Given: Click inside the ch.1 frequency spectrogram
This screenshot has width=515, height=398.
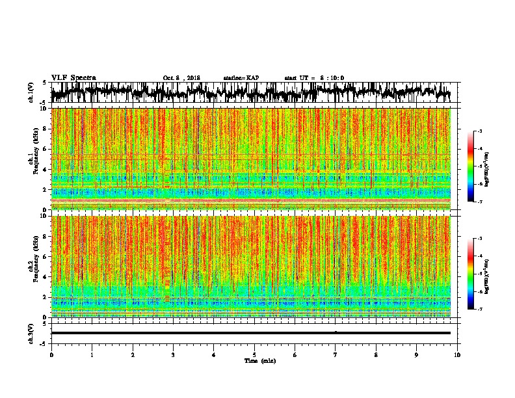Looking at the screenshot, I should coord(250,159).
